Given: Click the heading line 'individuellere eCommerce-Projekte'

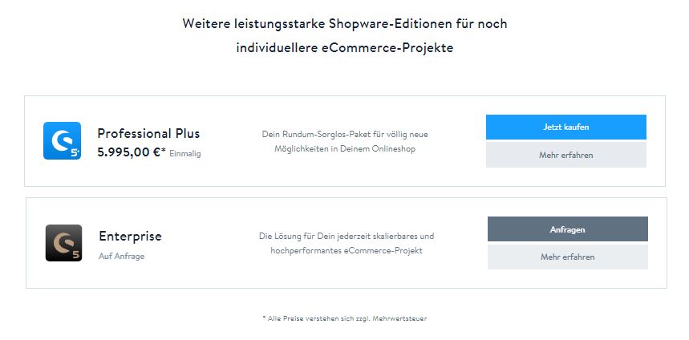Looking at the screenshot, I should pos(345,47).
